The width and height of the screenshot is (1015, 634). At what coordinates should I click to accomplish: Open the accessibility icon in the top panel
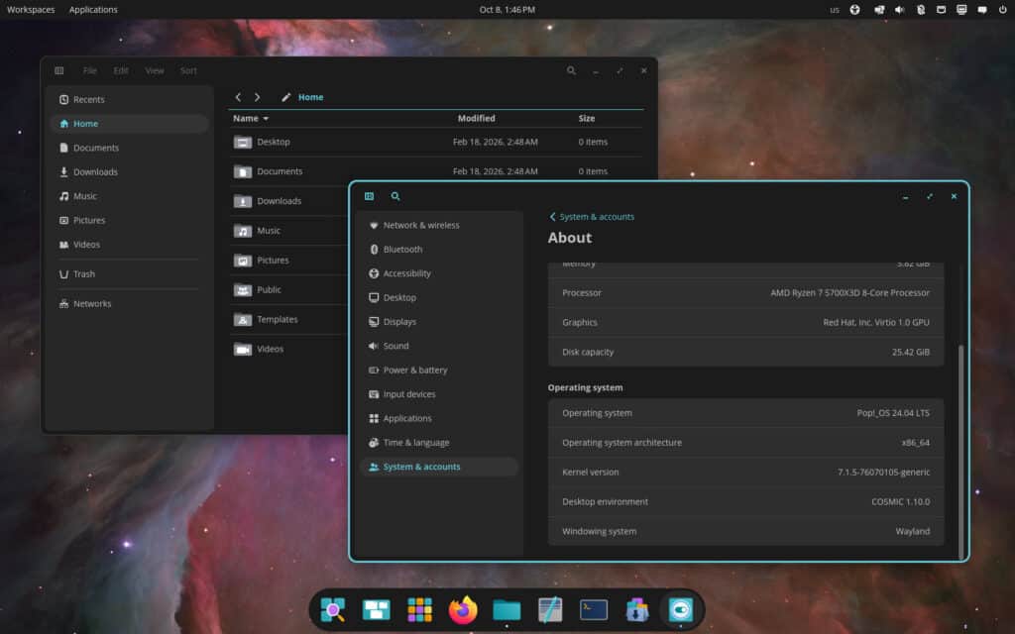(x=855, y=10)
